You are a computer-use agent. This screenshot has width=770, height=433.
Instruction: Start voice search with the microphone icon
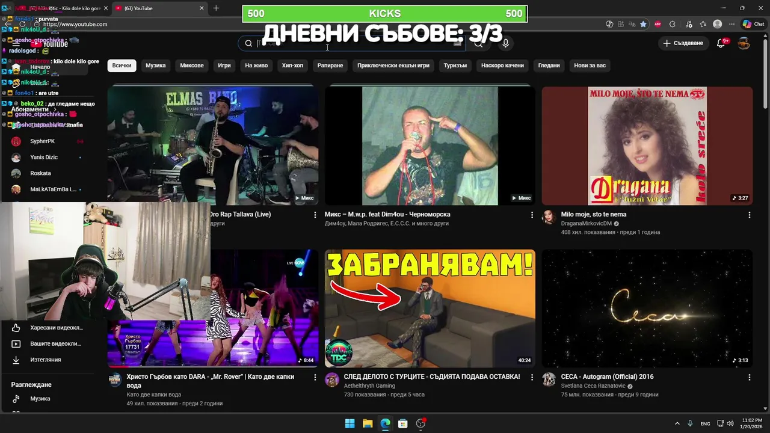(x=505, y=43)
